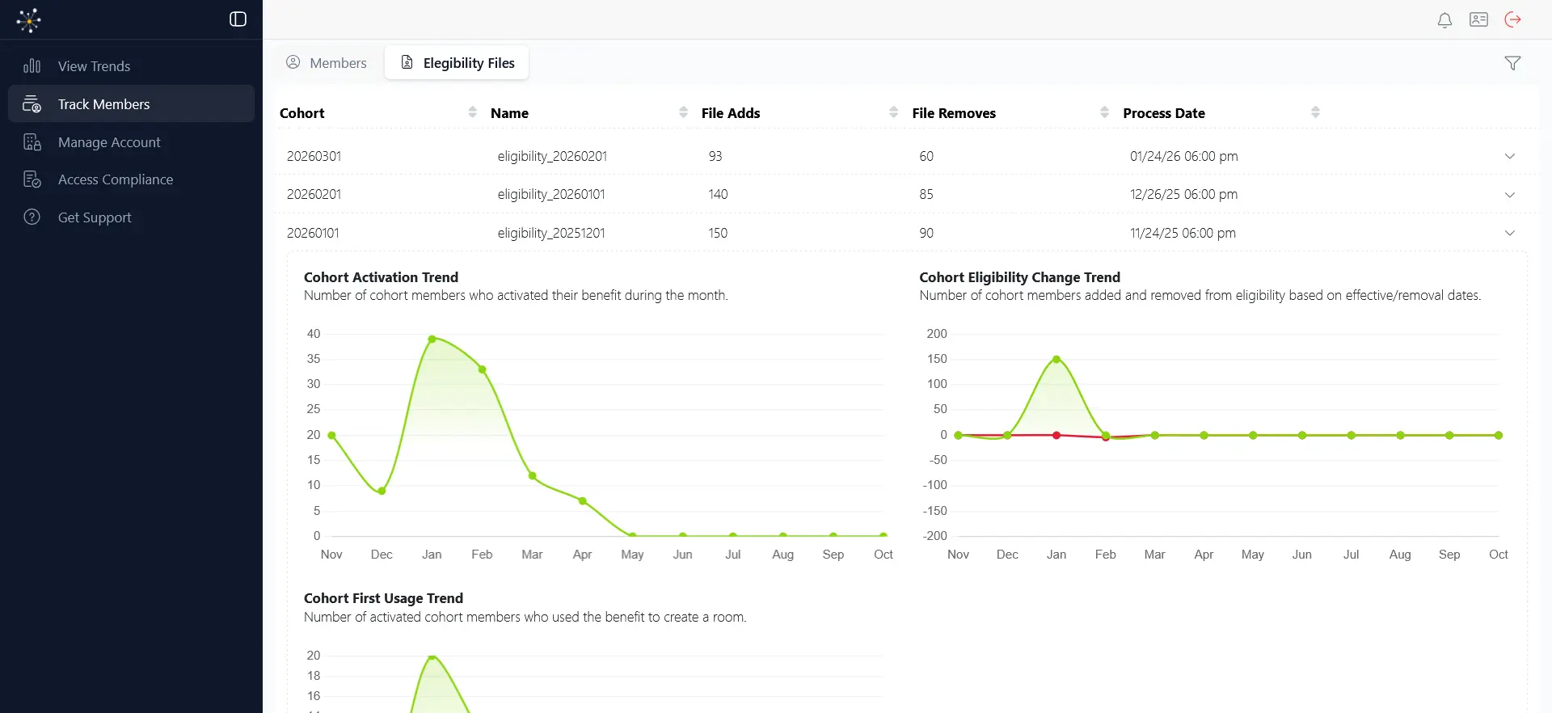1552x713 pixels.
Task: Expand the 20260301 cohort row
Action: [x=1509, y=156]
